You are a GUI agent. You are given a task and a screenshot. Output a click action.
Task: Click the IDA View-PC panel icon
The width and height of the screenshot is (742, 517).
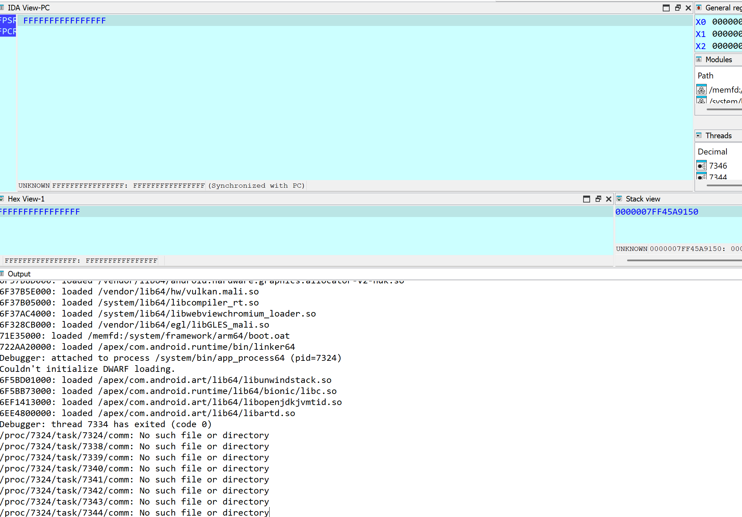pos(2,8)
